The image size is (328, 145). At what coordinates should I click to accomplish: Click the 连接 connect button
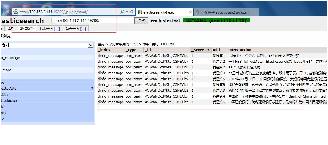[x=141, y=20]
